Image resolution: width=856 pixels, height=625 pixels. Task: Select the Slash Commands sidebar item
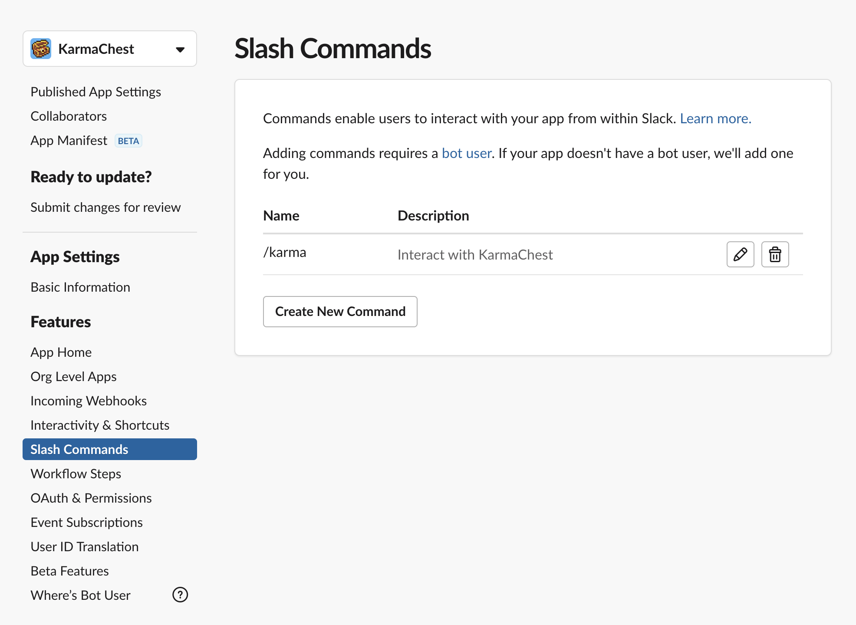(110, 449)
